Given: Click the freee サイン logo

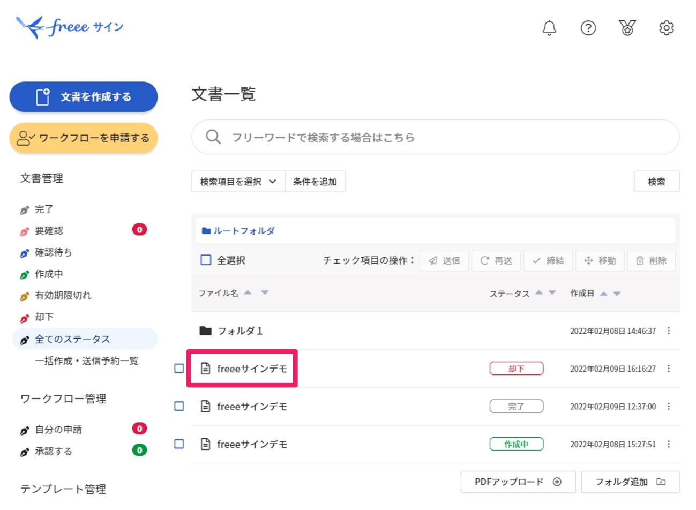Looking at the screenshot, I should [x=70, y=27].
